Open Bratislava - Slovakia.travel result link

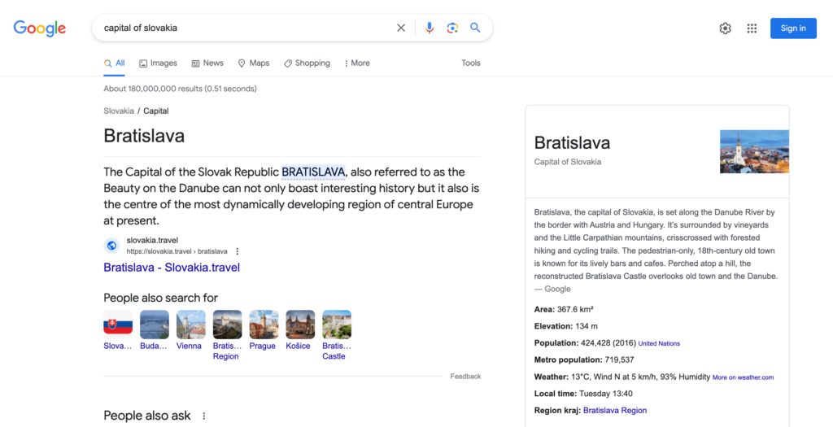172,267
